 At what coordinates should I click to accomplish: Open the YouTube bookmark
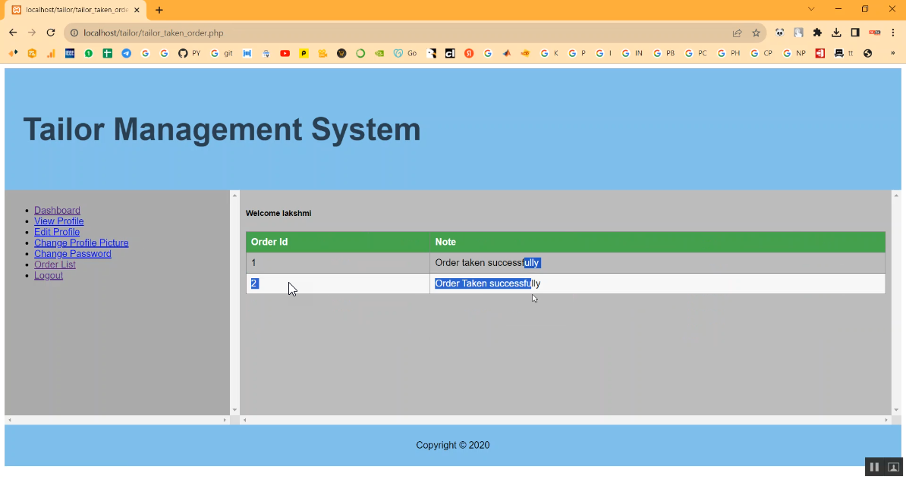click(x=285, y=53)
